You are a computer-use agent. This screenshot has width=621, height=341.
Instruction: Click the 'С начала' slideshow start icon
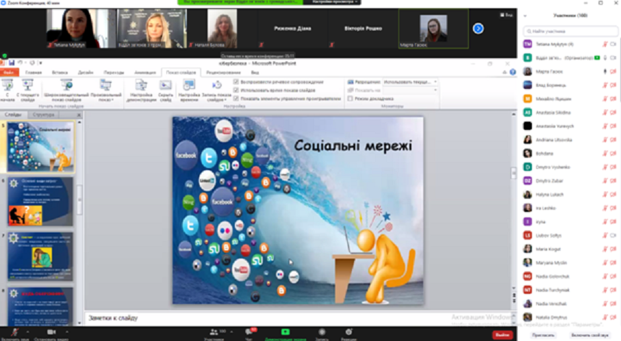[8, 88]
